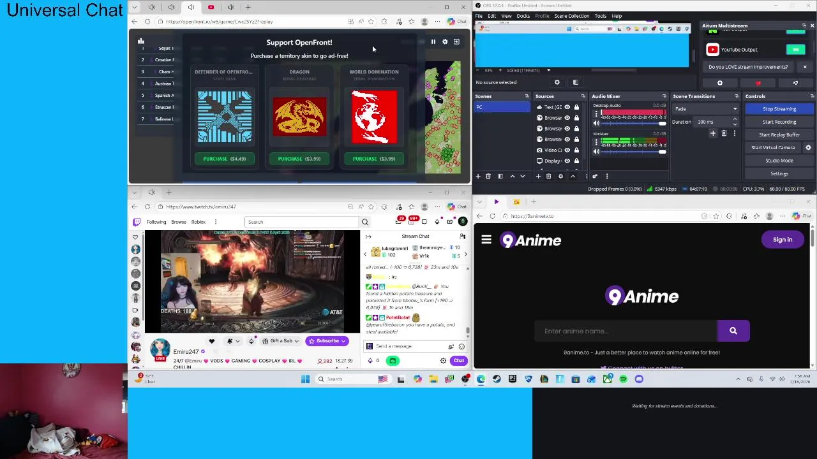Open OBS Scene Collection menu
The image size is (817, 459).
point(572,16)
